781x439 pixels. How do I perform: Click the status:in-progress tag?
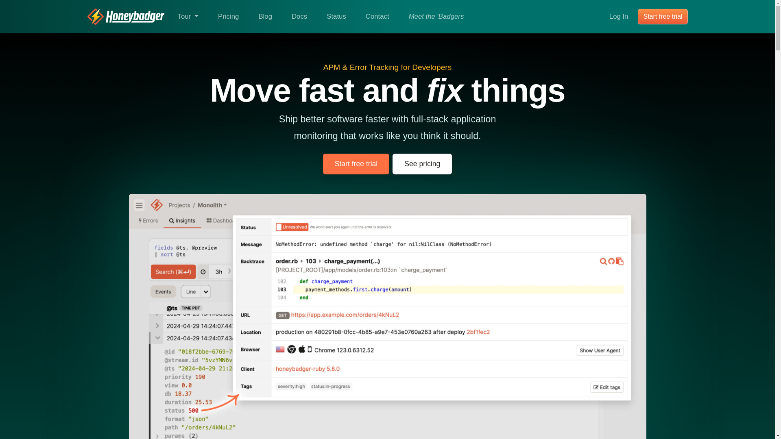pos(330,387)
